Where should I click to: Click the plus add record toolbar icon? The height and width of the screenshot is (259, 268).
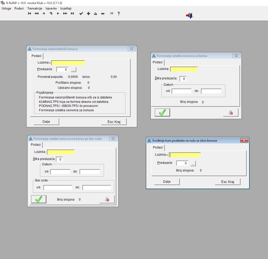point(88,14)
